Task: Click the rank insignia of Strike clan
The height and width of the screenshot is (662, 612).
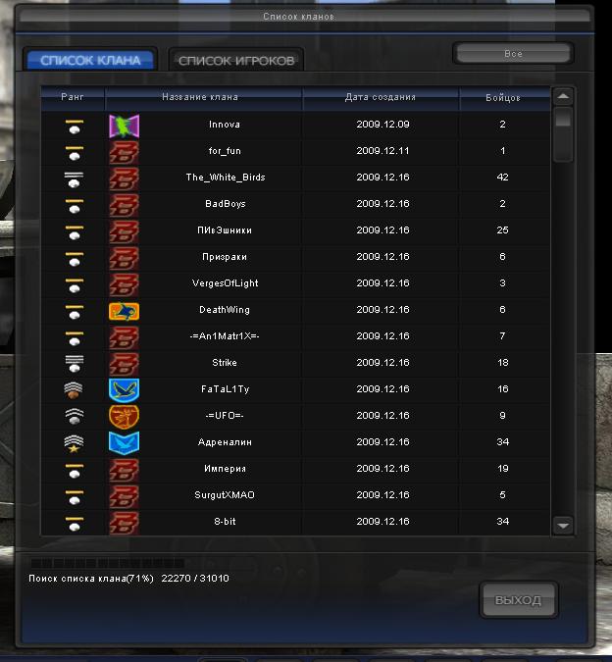Action: (x=74, y=364)
